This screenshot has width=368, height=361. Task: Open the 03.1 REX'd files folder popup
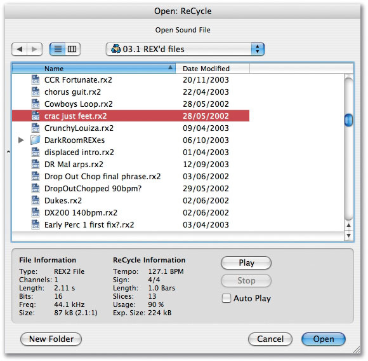tap(185, 49)
